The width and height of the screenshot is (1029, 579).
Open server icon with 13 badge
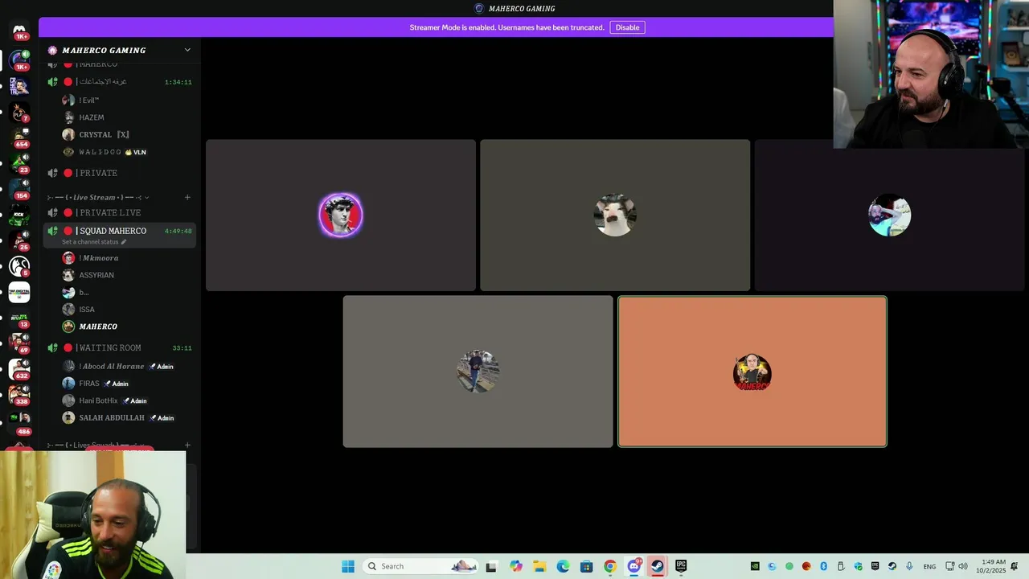19,318
